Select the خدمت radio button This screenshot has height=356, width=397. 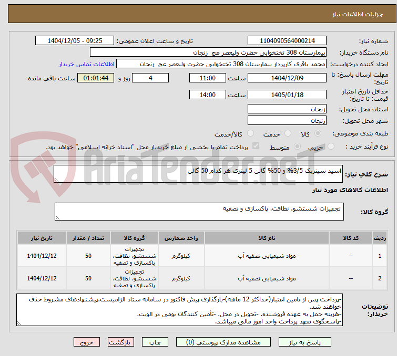tap(288, 133)
